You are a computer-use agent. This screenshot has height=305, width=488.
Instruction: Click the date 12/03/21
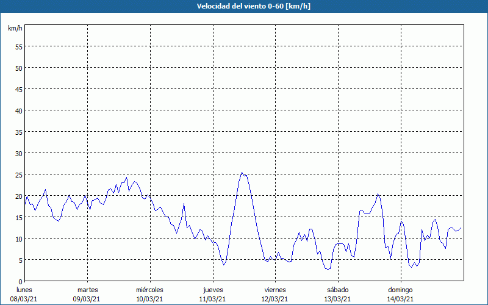pyautogui.click(x=275, y=299)
